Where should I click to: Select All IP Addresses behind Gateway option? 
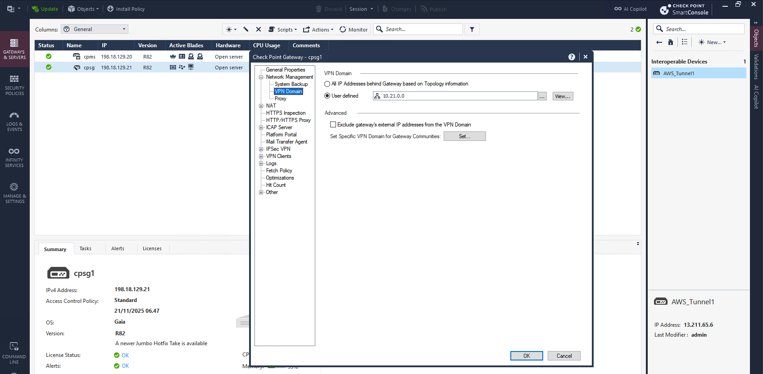[327, 84]
